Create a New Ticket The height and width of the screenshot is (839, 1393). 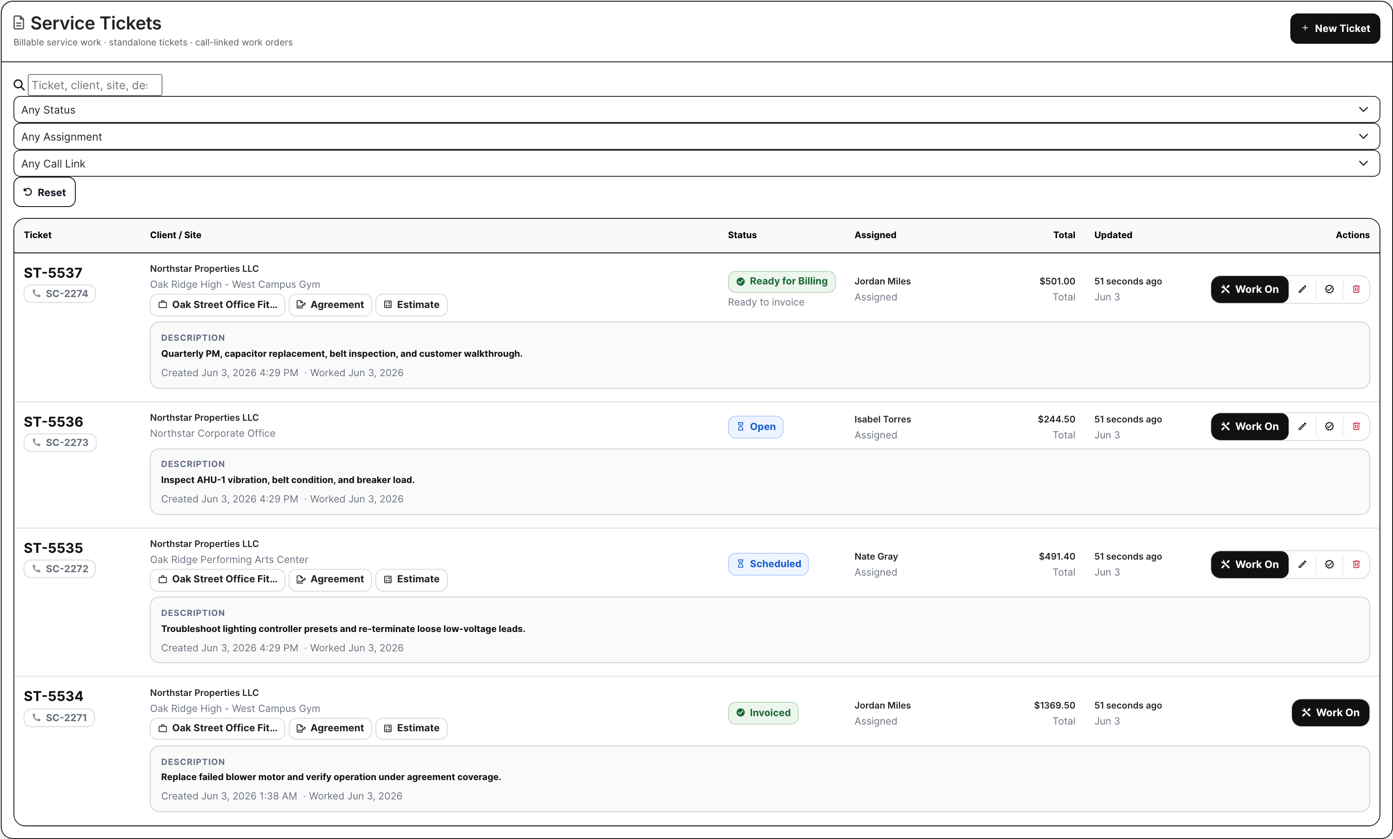click(1335, 28)
